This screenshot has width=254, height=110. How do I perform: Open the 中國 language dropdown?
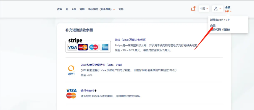coord(204,9)
